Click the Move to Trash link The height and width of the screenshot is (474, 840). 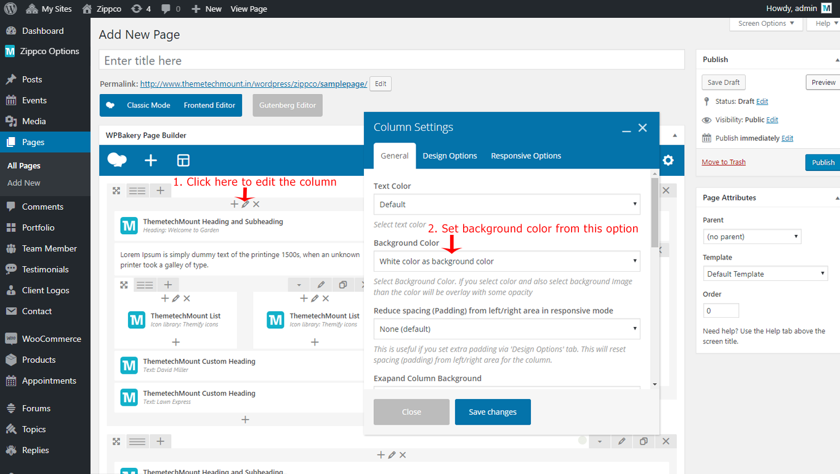(724, 162)
